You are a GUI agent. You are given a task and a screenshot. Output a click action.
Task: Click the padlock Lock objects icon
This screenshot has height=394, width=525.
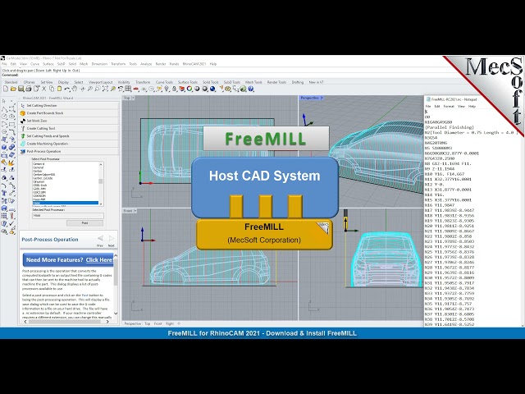(174, 89)
